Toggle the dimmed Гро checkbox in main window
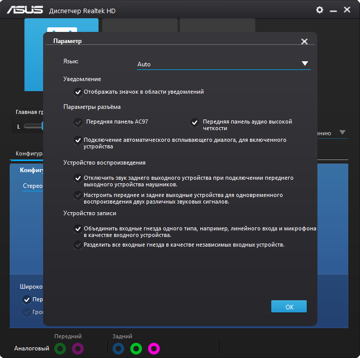Screen dimensions: 360x358 tap(27, 312)
